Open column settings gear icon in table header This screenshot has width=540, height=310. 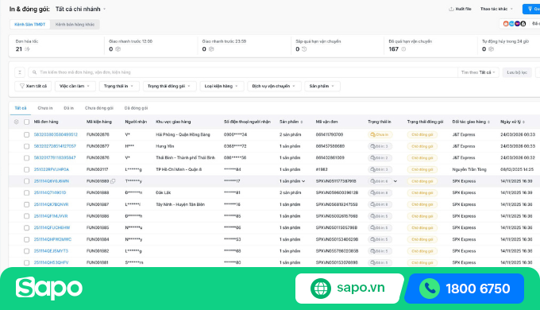[16, 122]
